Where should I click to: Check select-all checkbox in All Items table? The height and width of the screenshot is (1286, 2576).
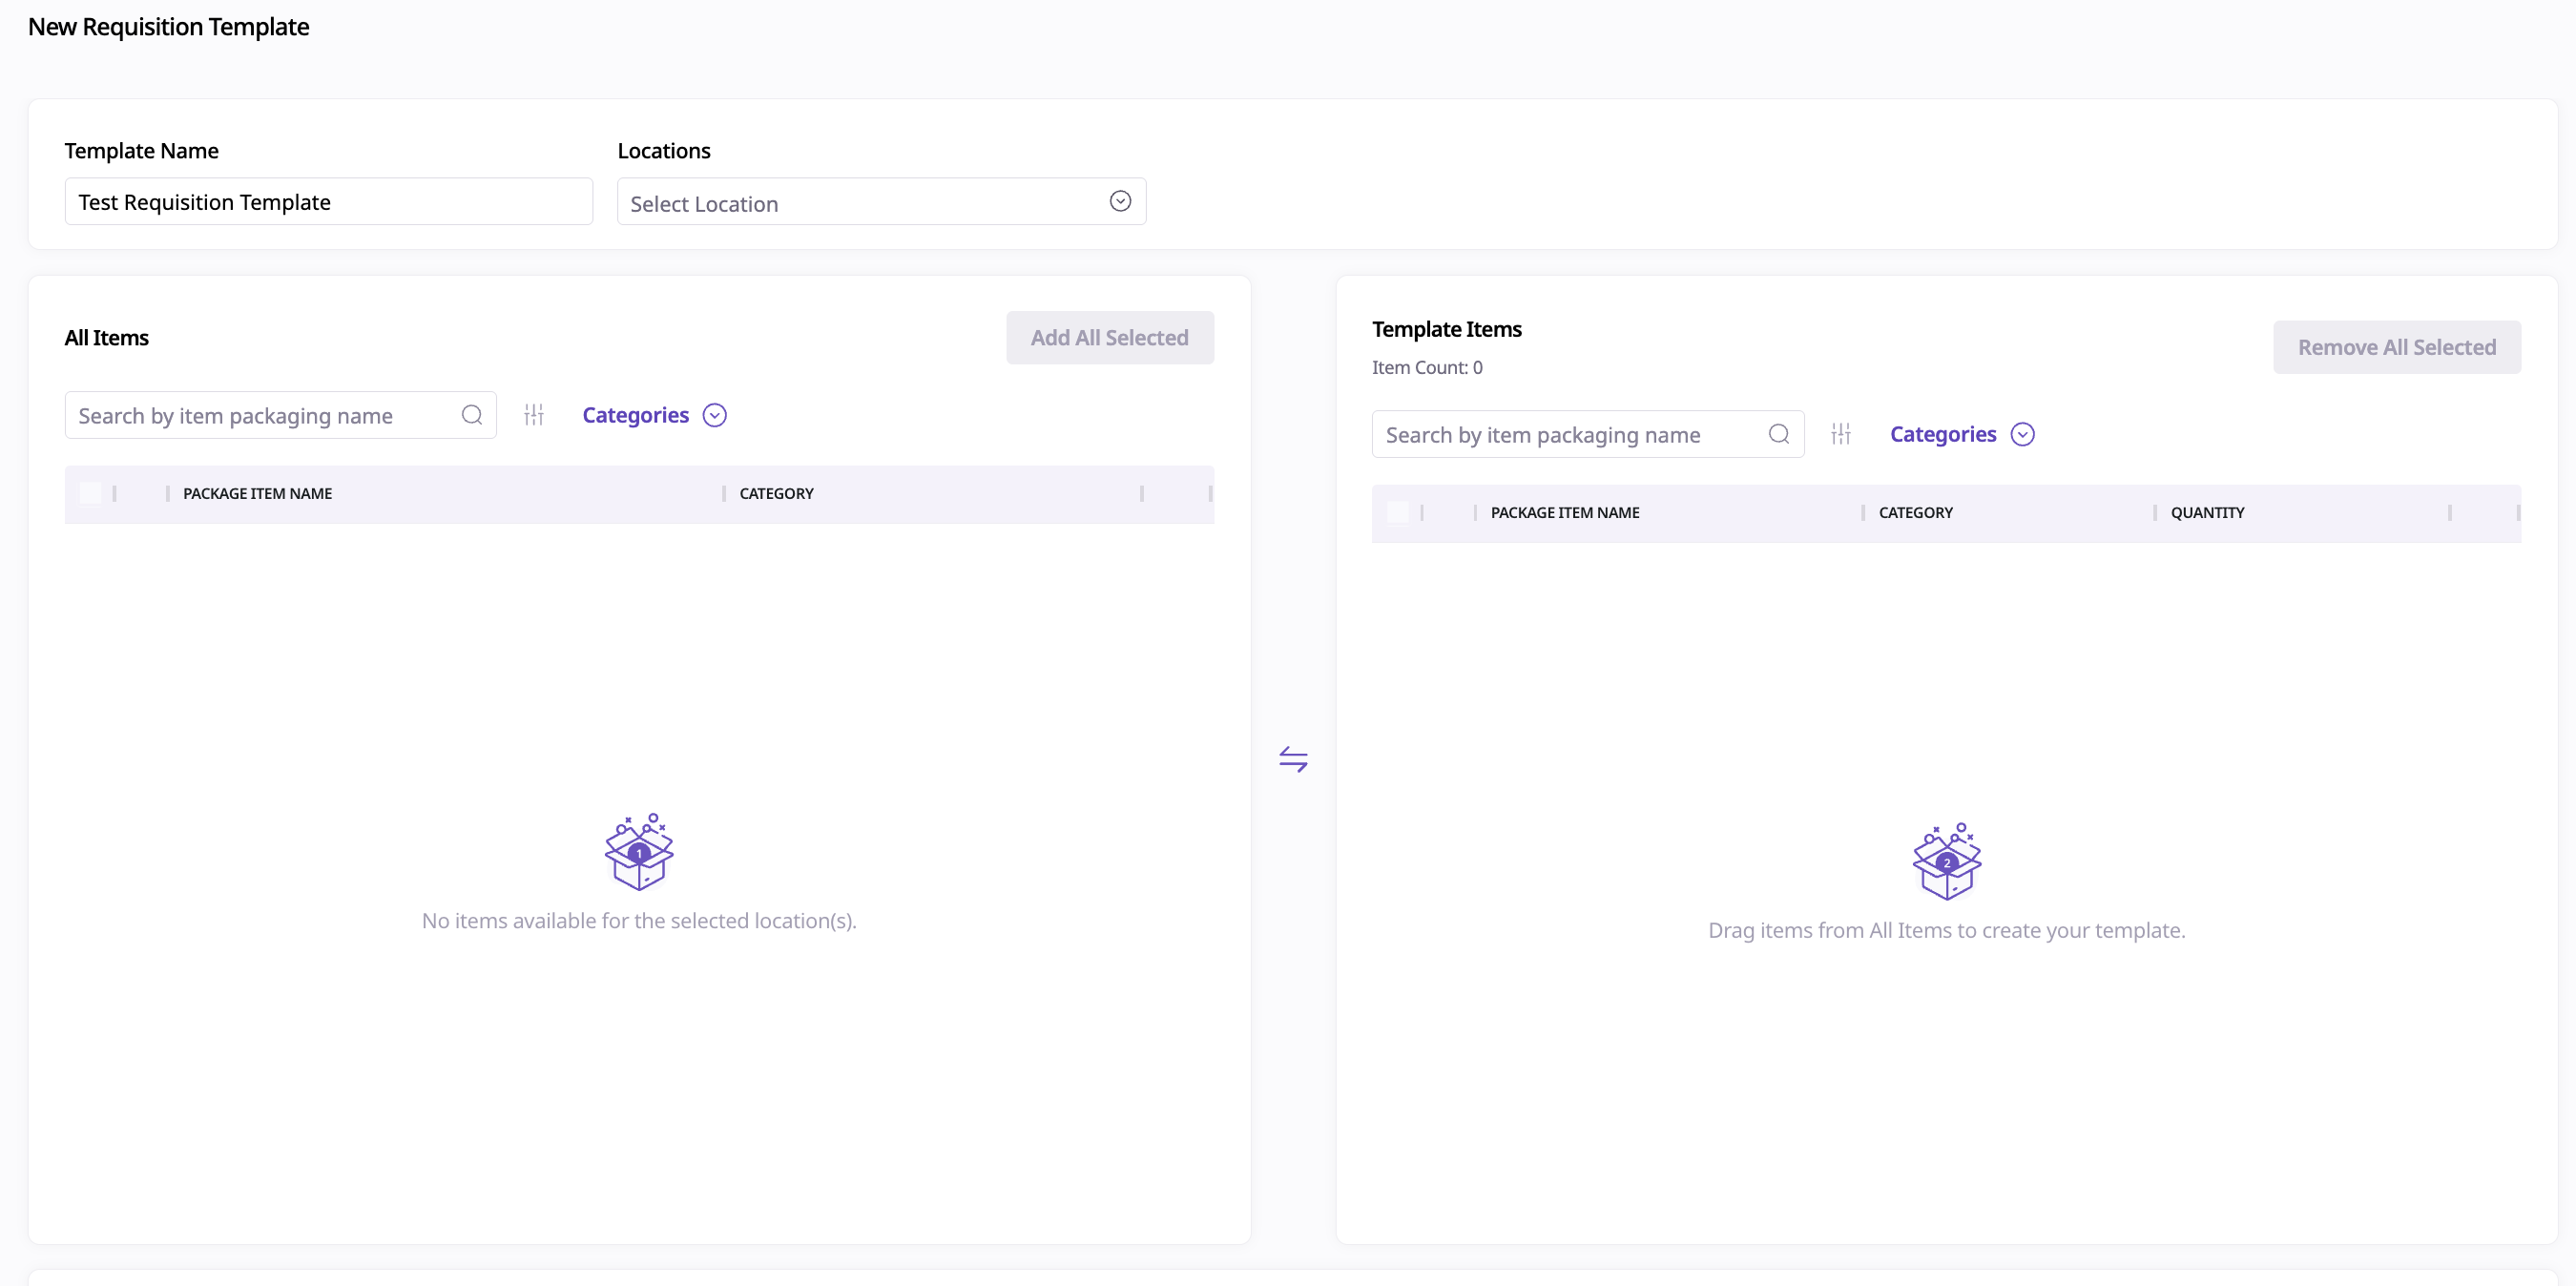coord(90,494)
